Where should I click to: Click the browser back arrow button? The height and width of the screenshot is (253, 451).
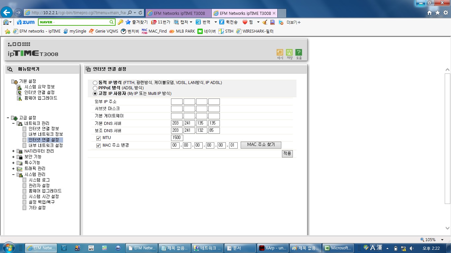7,13
